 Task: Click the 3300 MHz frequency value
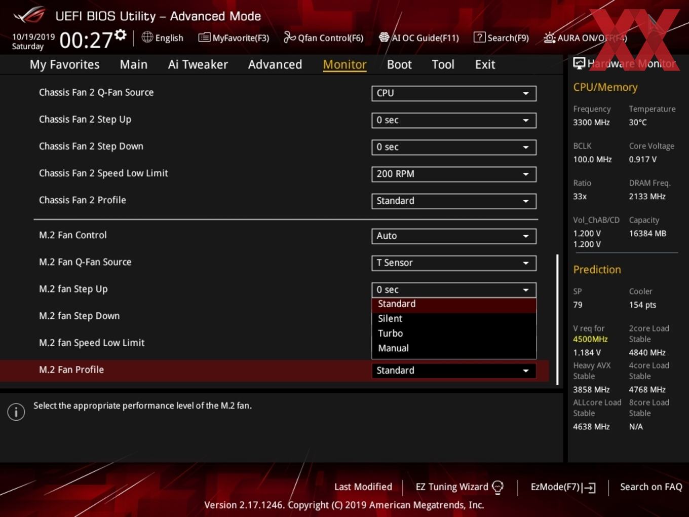[591, 123]
